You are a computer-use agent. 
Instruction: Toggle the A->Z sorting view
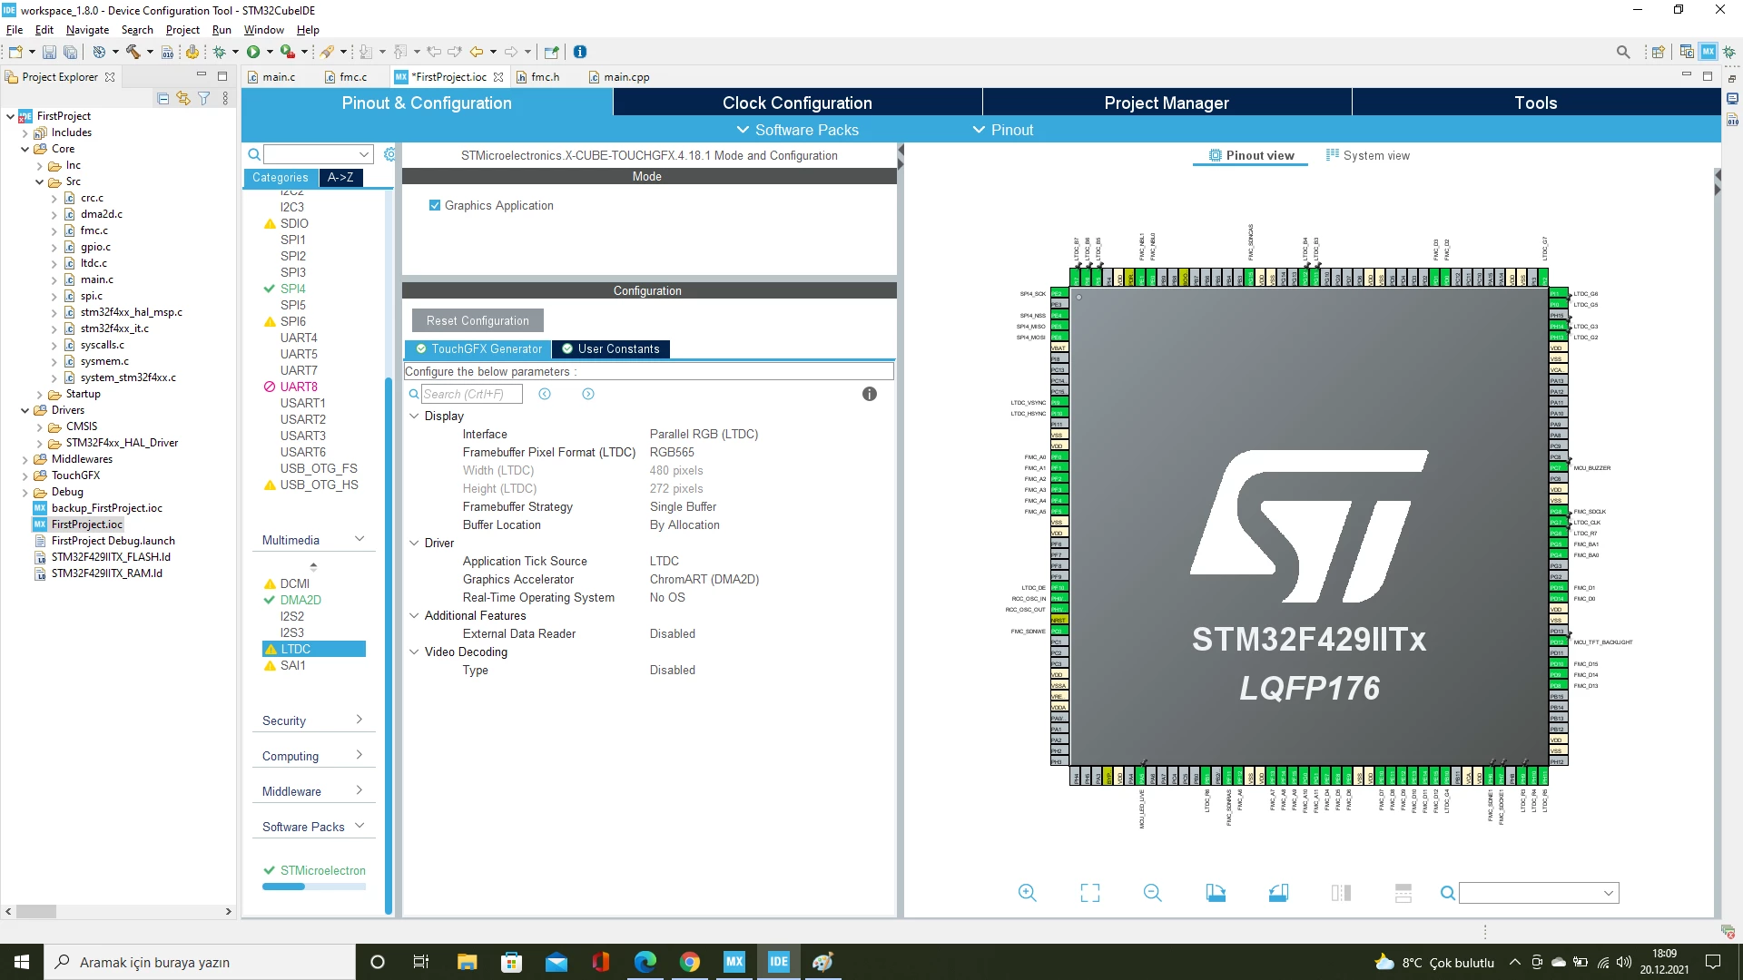340,178
